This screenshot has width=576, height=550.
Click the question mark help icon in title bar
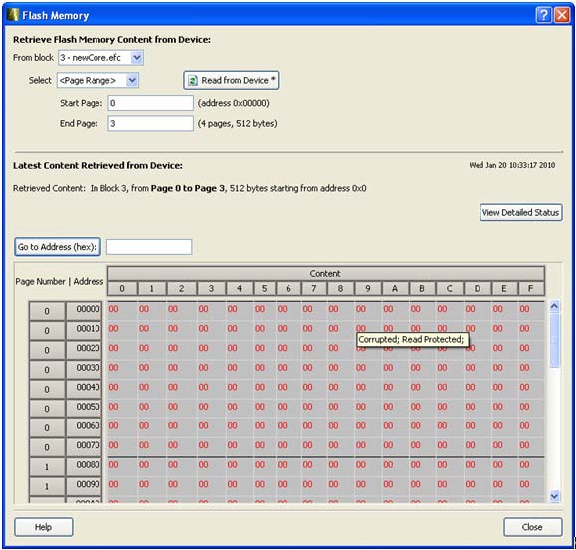coord(544,15)
